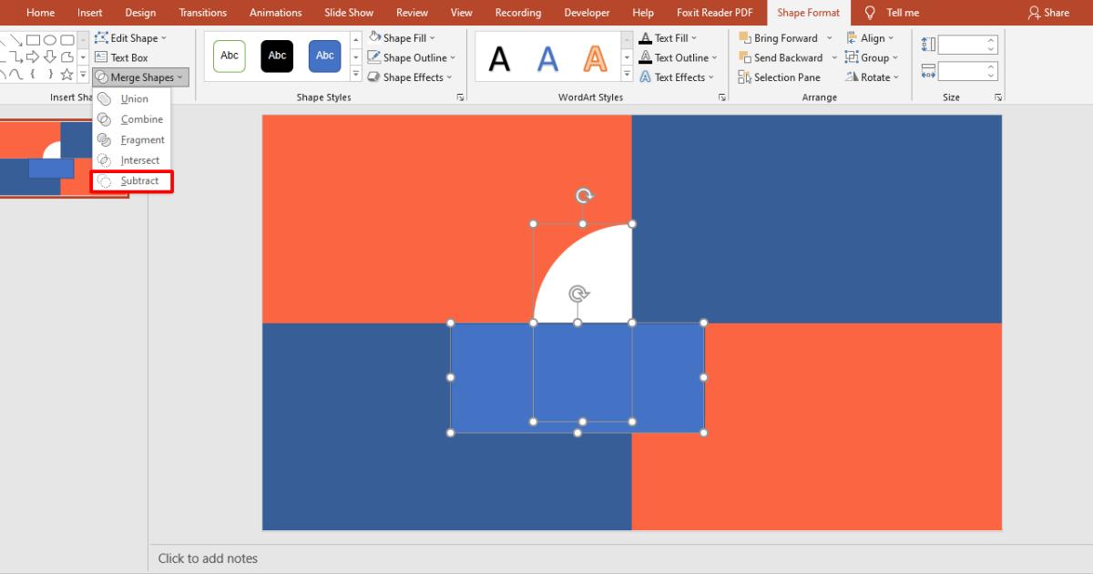This screenshot has height=574, width=1093.
Task: Click the Share button
Action: tap(1048, 12)
